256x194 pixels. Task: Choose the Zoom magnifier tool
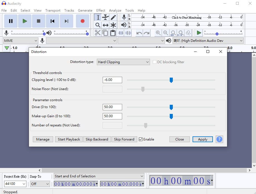(98, 25)
